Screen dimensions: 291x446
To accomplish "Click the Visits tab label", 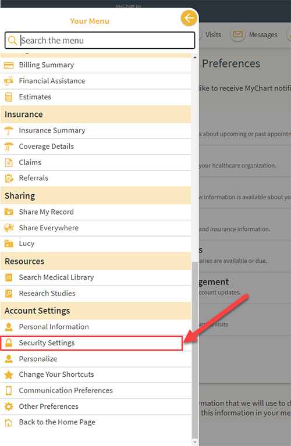I will coord(213,35).
